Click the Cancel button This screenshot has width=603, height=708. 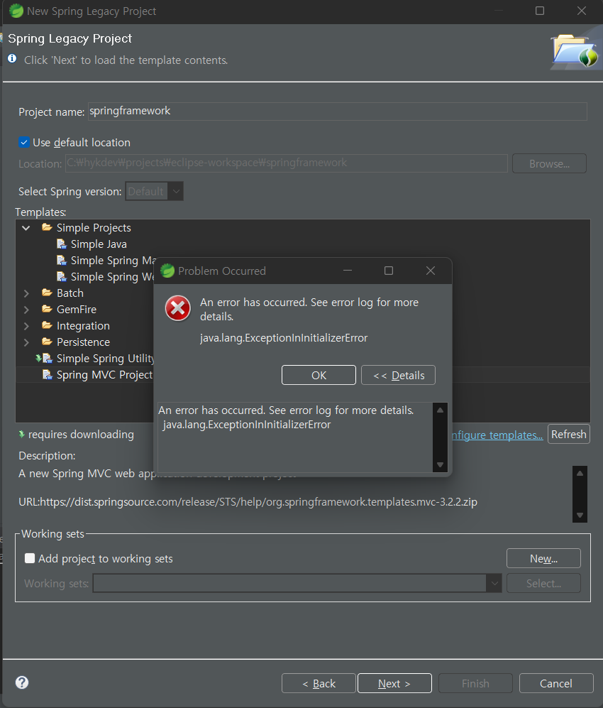[x=556, y=683]
